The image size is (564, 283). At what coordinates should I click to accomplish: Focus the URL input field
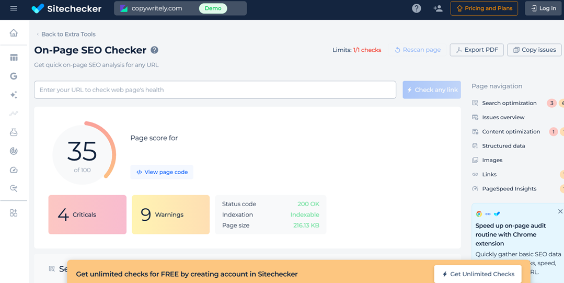click(215, 89)
